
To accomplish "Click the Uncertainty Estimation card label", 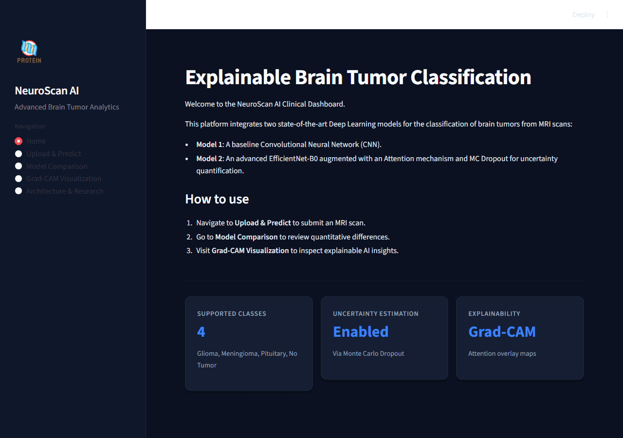I will pos(376,313).
